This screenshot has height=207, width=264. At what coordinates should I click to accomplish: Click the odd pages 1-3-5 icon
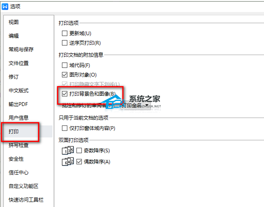68,150
